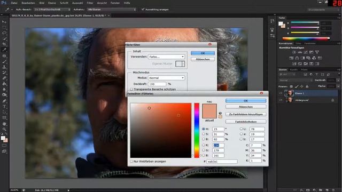Select the L lightness radio button
The width and height of the screenshot is (342, 192).
pyautogui.click(x=241, y=129)
